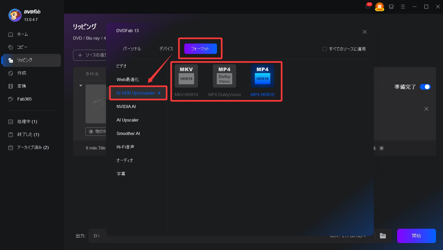Switch to the デバイス tab
The width and height of the screenshot is (443, 250).
pyautogui.click(x=166, y=49)
